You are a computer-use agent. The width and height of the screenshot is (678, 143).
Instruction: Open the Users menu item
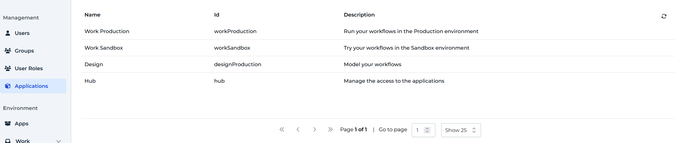click(33, 33)
